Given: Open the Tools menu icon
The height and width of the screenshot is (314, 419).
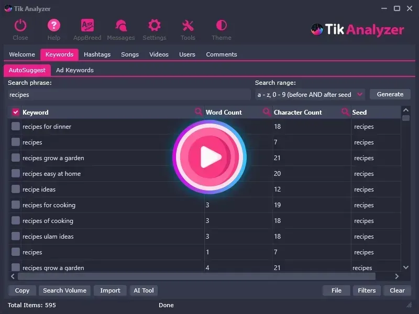Looking at the screenshot, I should pyautogui.click(x=188, y=25).
